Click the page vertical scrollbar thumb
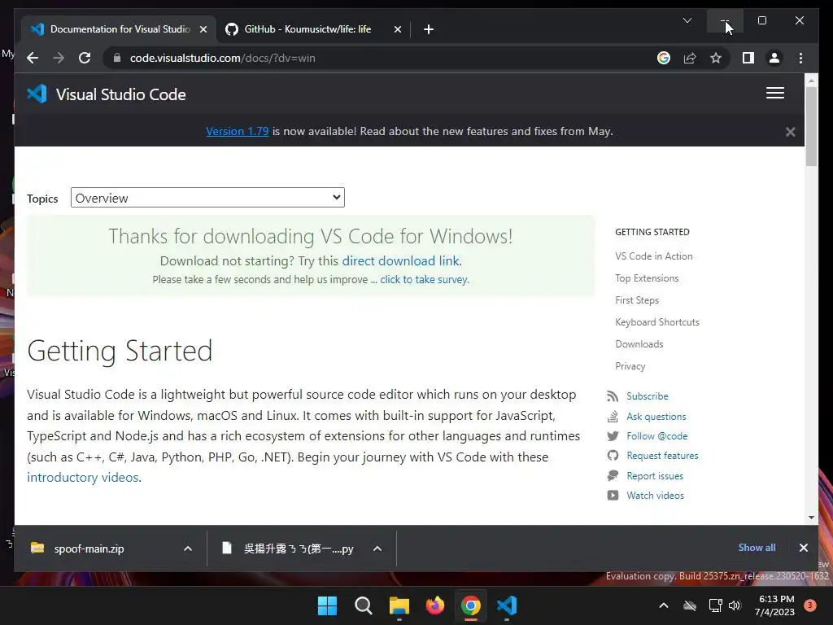Viewport: 833px width, 625px height. coord(811,126)
